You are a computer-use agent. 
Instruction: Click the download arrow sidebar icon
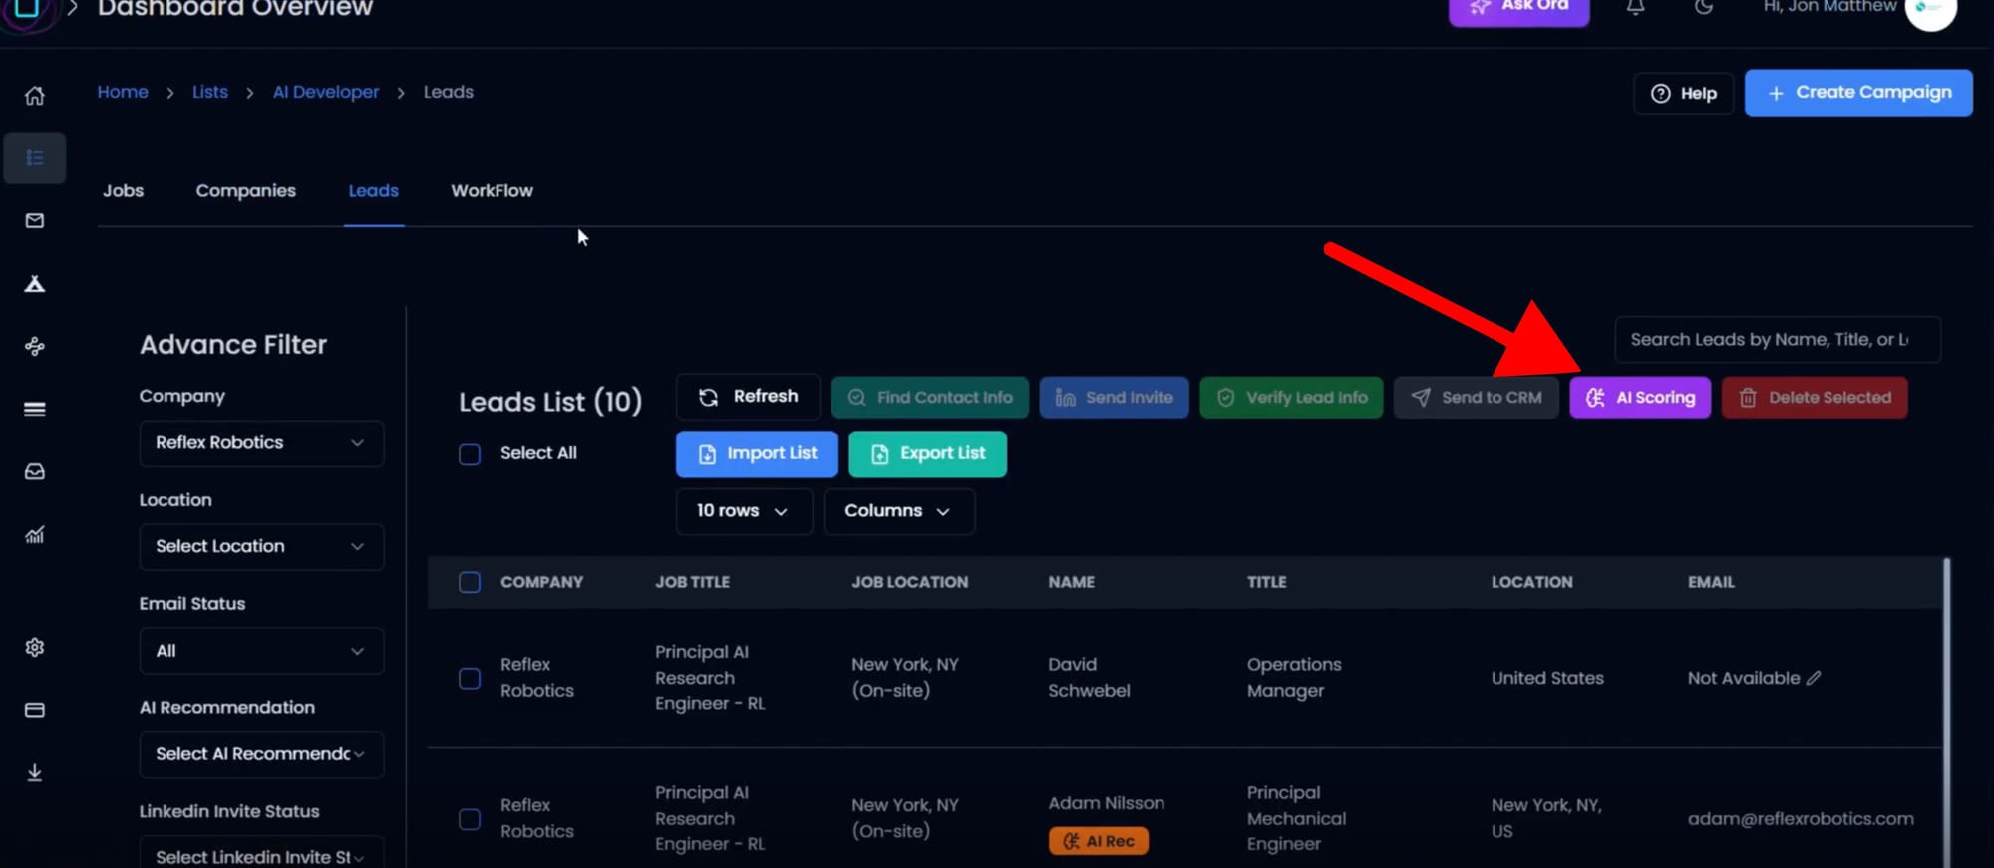tap(35, 773)
